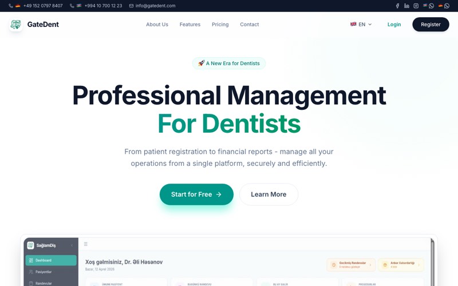Image resolution: width=458 pixels, height=286 pixels.
Task: Click the dashboard preview image
Action: pyautogui.click(x=229, y=261)
